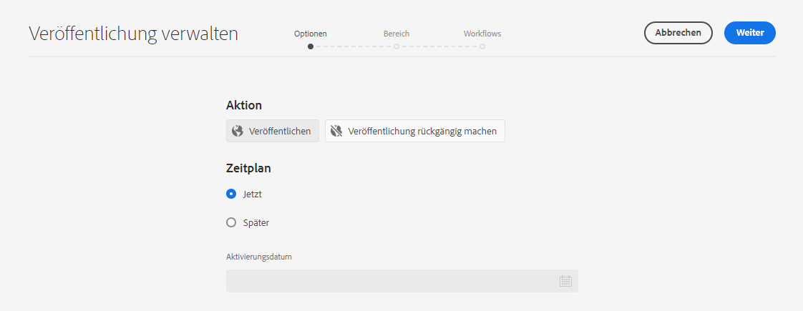Screen dimensions: 803x311
Task: Click the Workflows step circle
Action: coord(482,46)
